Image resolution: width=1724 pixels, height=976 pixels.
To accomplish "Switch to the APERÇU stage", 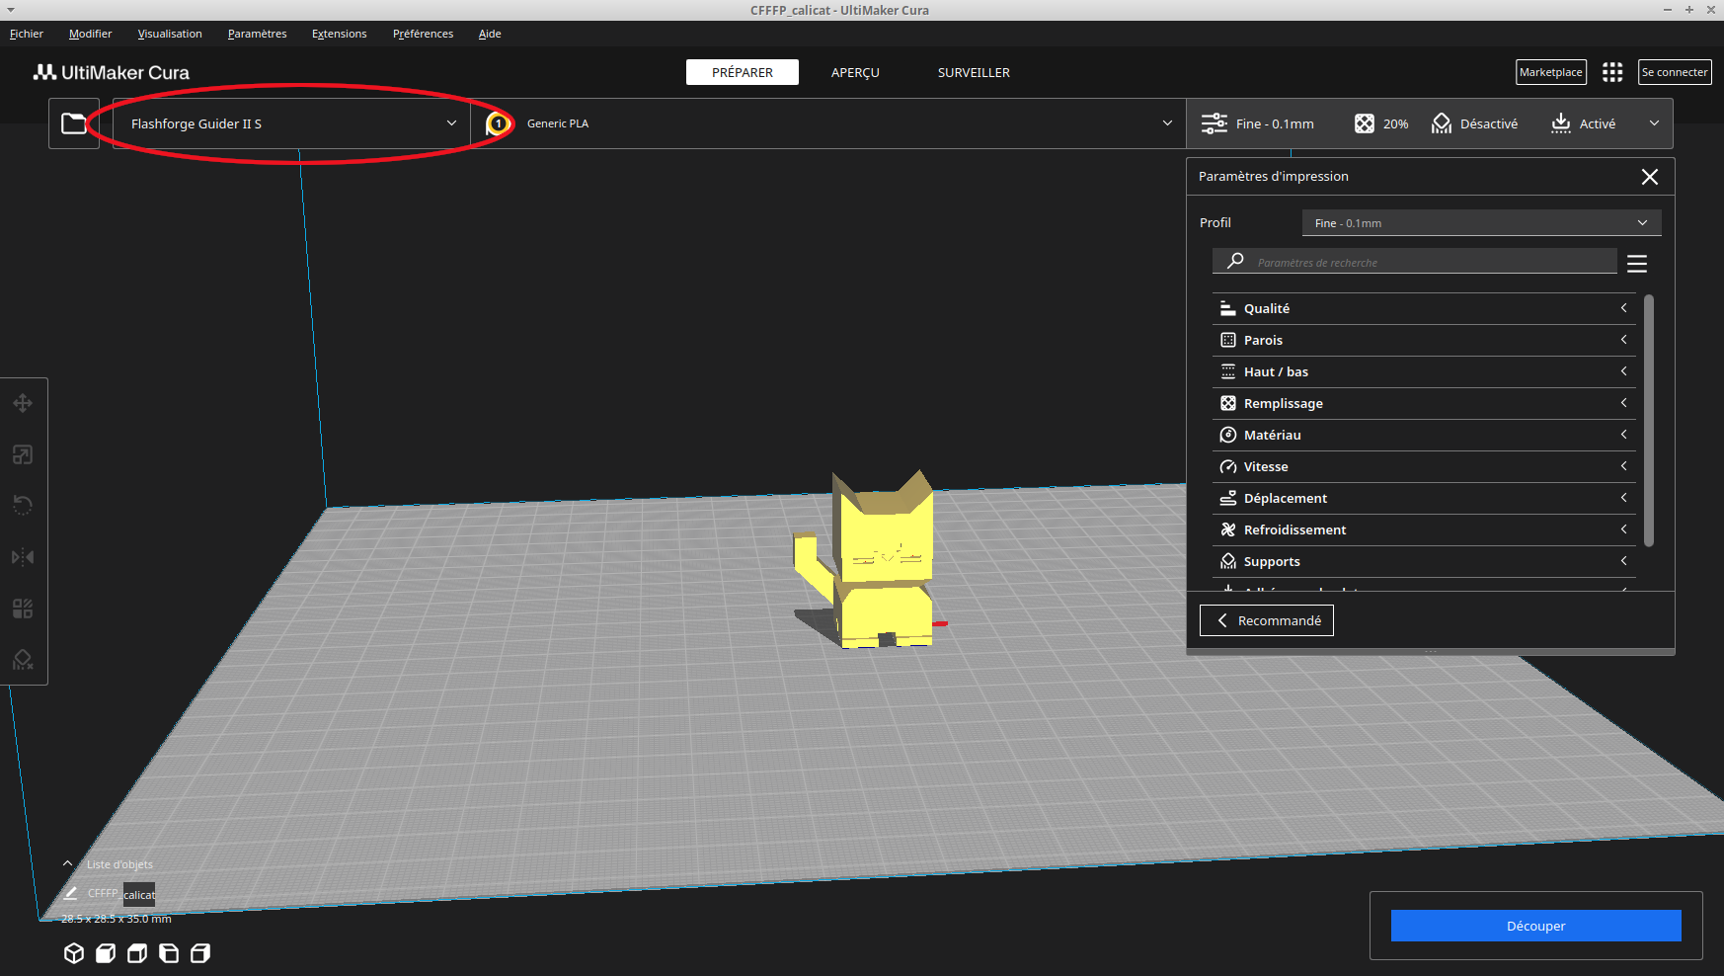I will (x=855, y=72).
